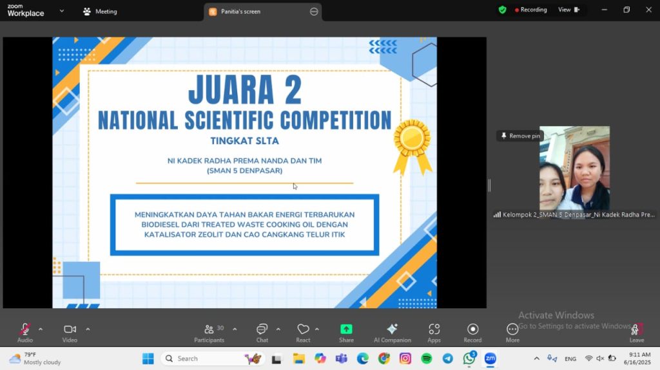This screenshot has height=370, width=660.
Task: Open WhatsApp from the Windows taskbar
Action: point(469,358)
